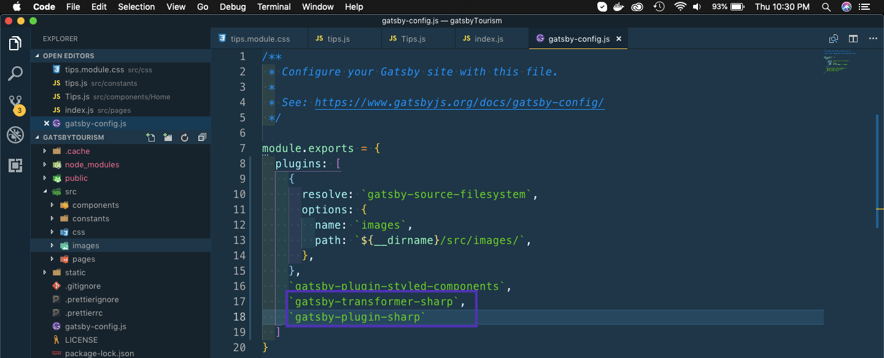Click the Time Machine icon in menu bar
The width and height of the screenshot is (884, 358).
click(x=659, y=7)
